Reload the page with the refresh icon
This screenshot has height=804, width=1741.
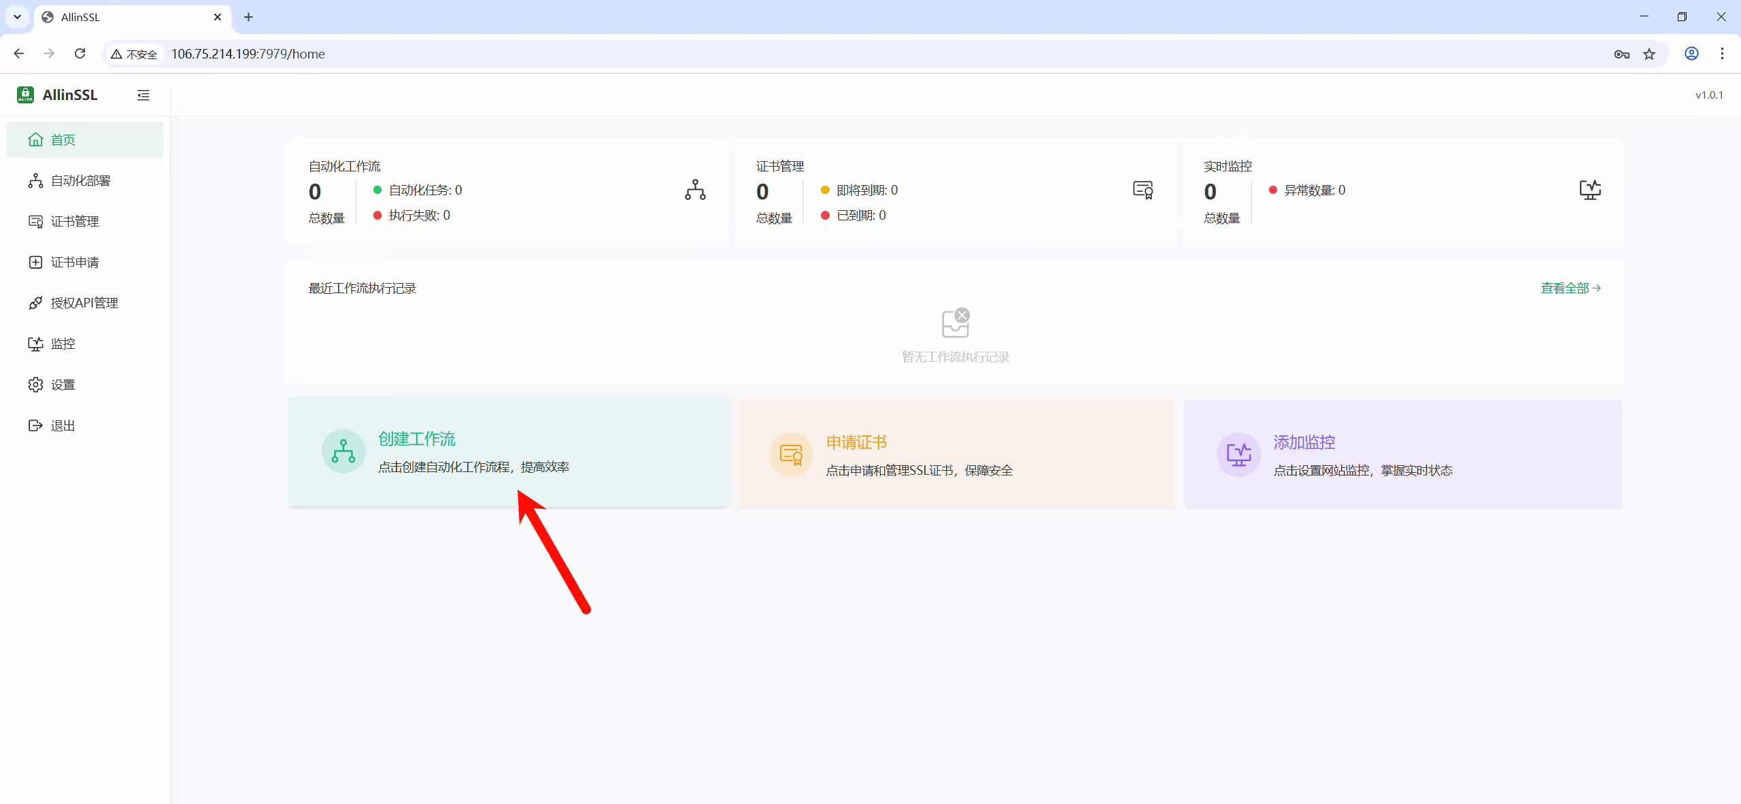tap(80, 54)
